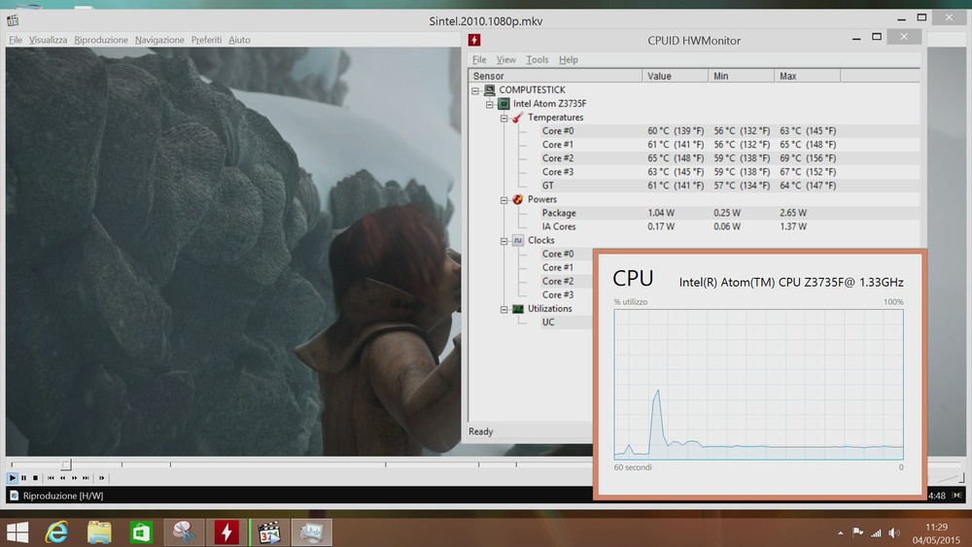This screenshot has width=972, height=547.
Task: Click the audio channel icon beside 4:48
Action: [957, 495]
